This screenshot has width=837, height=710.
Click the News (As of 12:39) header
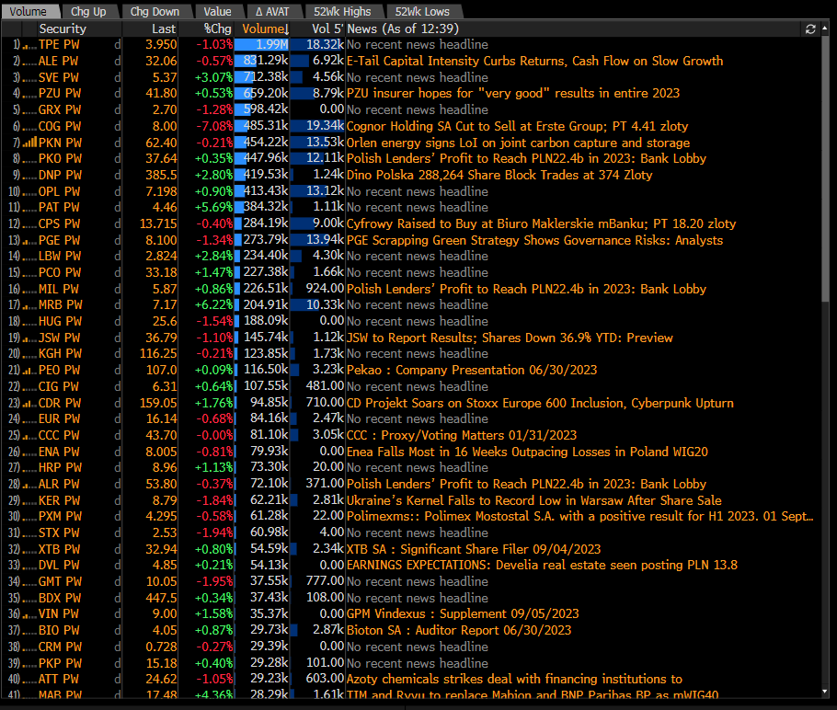[x=403, y=29]
